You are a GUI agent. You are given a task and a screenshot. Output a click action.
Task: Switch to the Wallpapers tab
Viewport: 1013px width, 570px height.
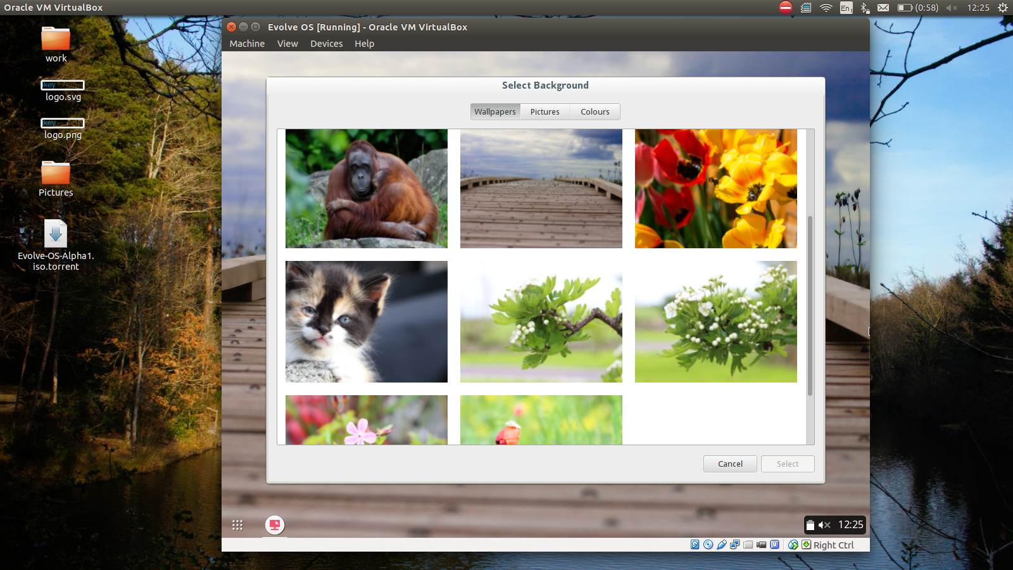click(495, 111)
